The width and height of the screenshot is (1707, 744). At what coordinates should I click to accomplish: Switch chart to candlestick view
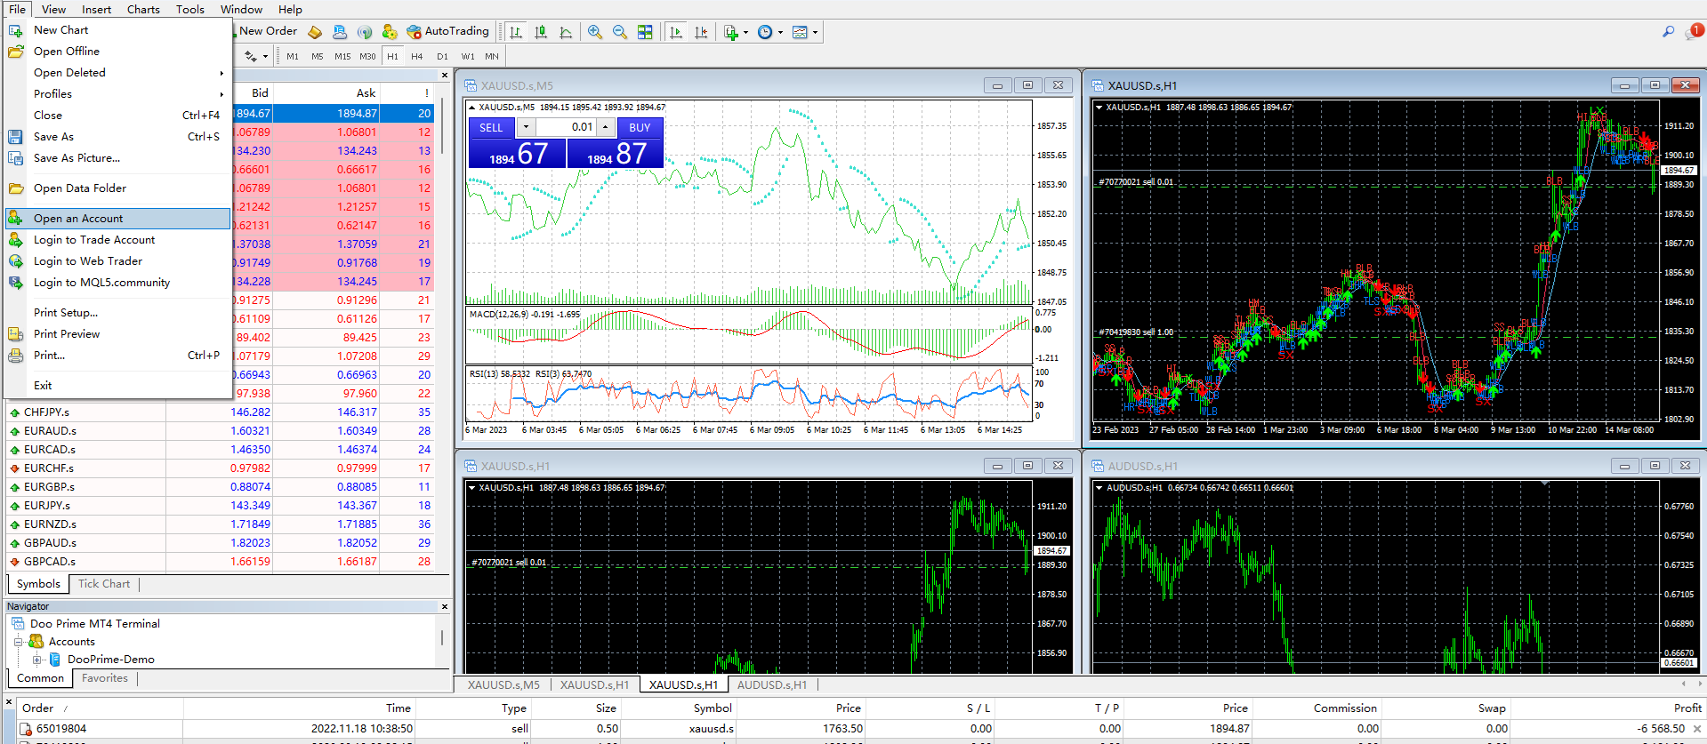tap(541, 32)
